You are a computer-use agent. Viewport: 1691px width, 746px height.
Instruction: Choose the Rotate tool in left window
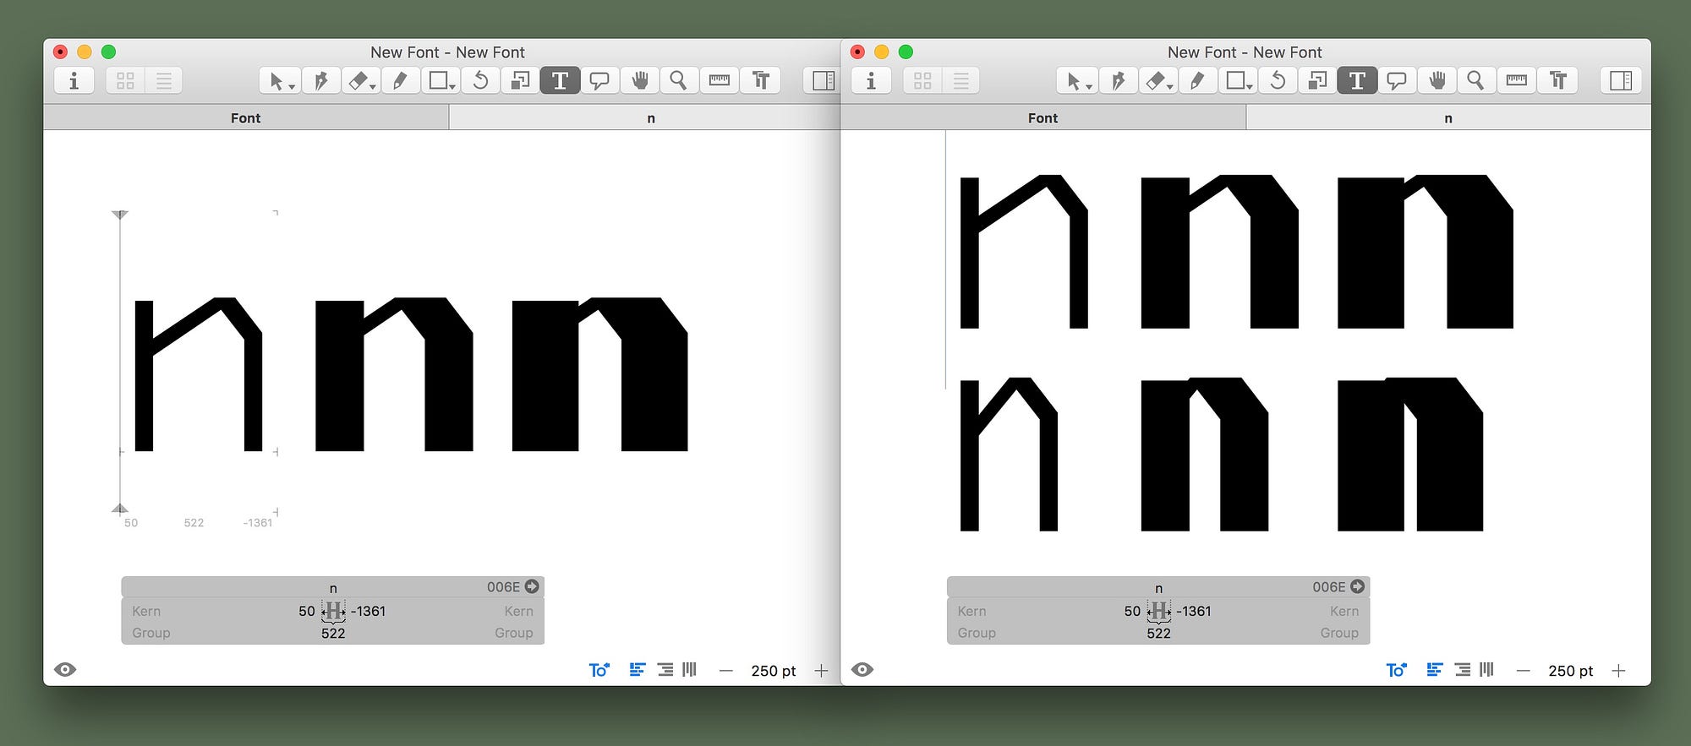[480, 80]
